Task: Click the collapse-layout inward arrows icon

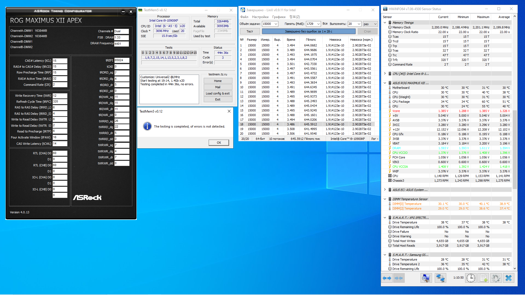Action: point(399,278)
